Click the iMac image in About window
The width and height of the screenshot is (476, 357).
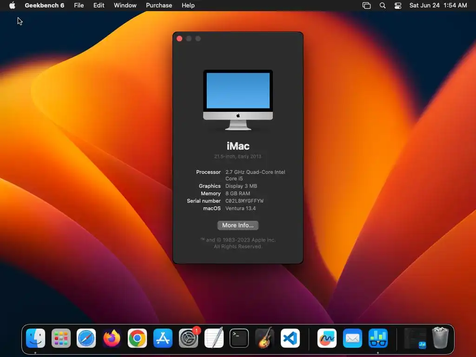(238, 100)
